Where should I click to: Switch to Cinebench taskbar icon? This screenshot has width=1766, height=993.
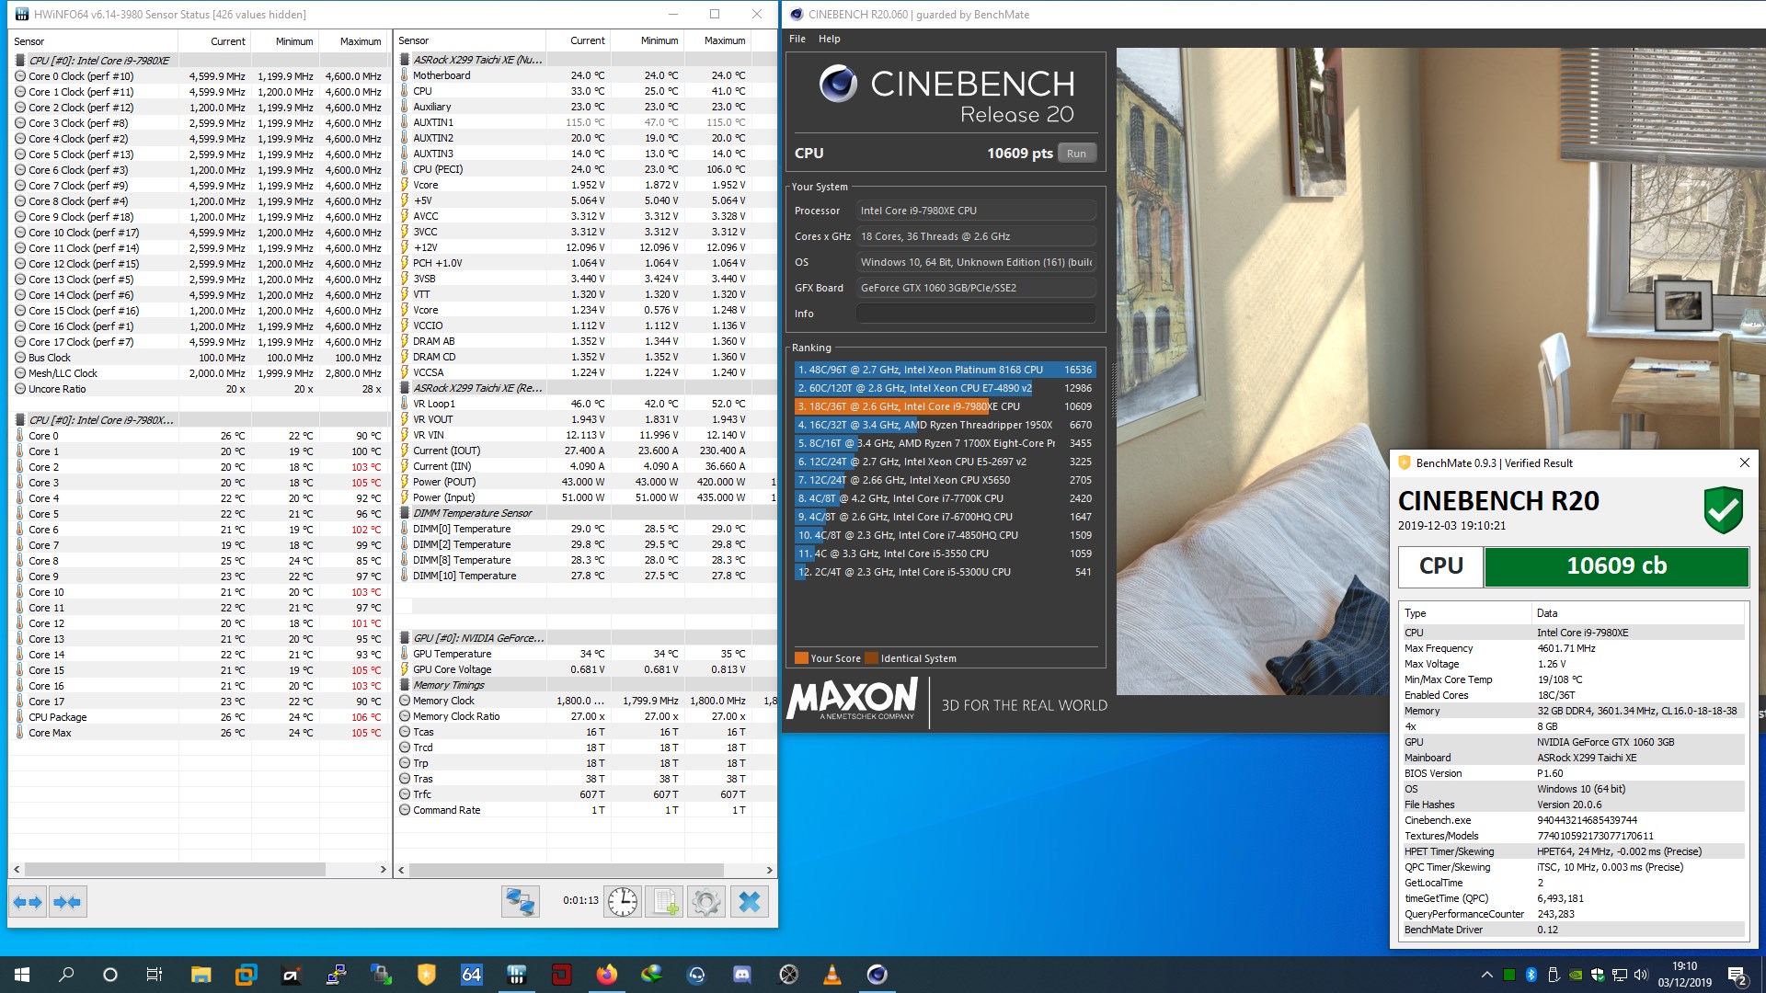coord(877,975)
